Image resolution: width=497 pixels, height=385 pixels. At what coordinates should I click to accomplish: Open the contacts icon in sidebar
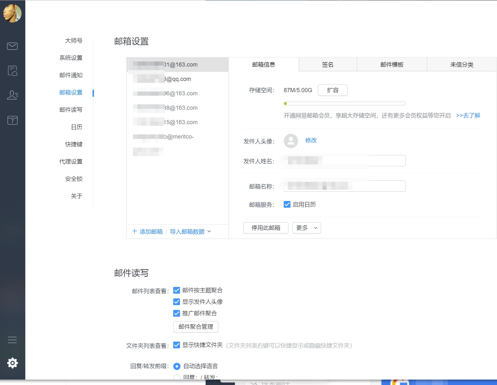[12, 95]
